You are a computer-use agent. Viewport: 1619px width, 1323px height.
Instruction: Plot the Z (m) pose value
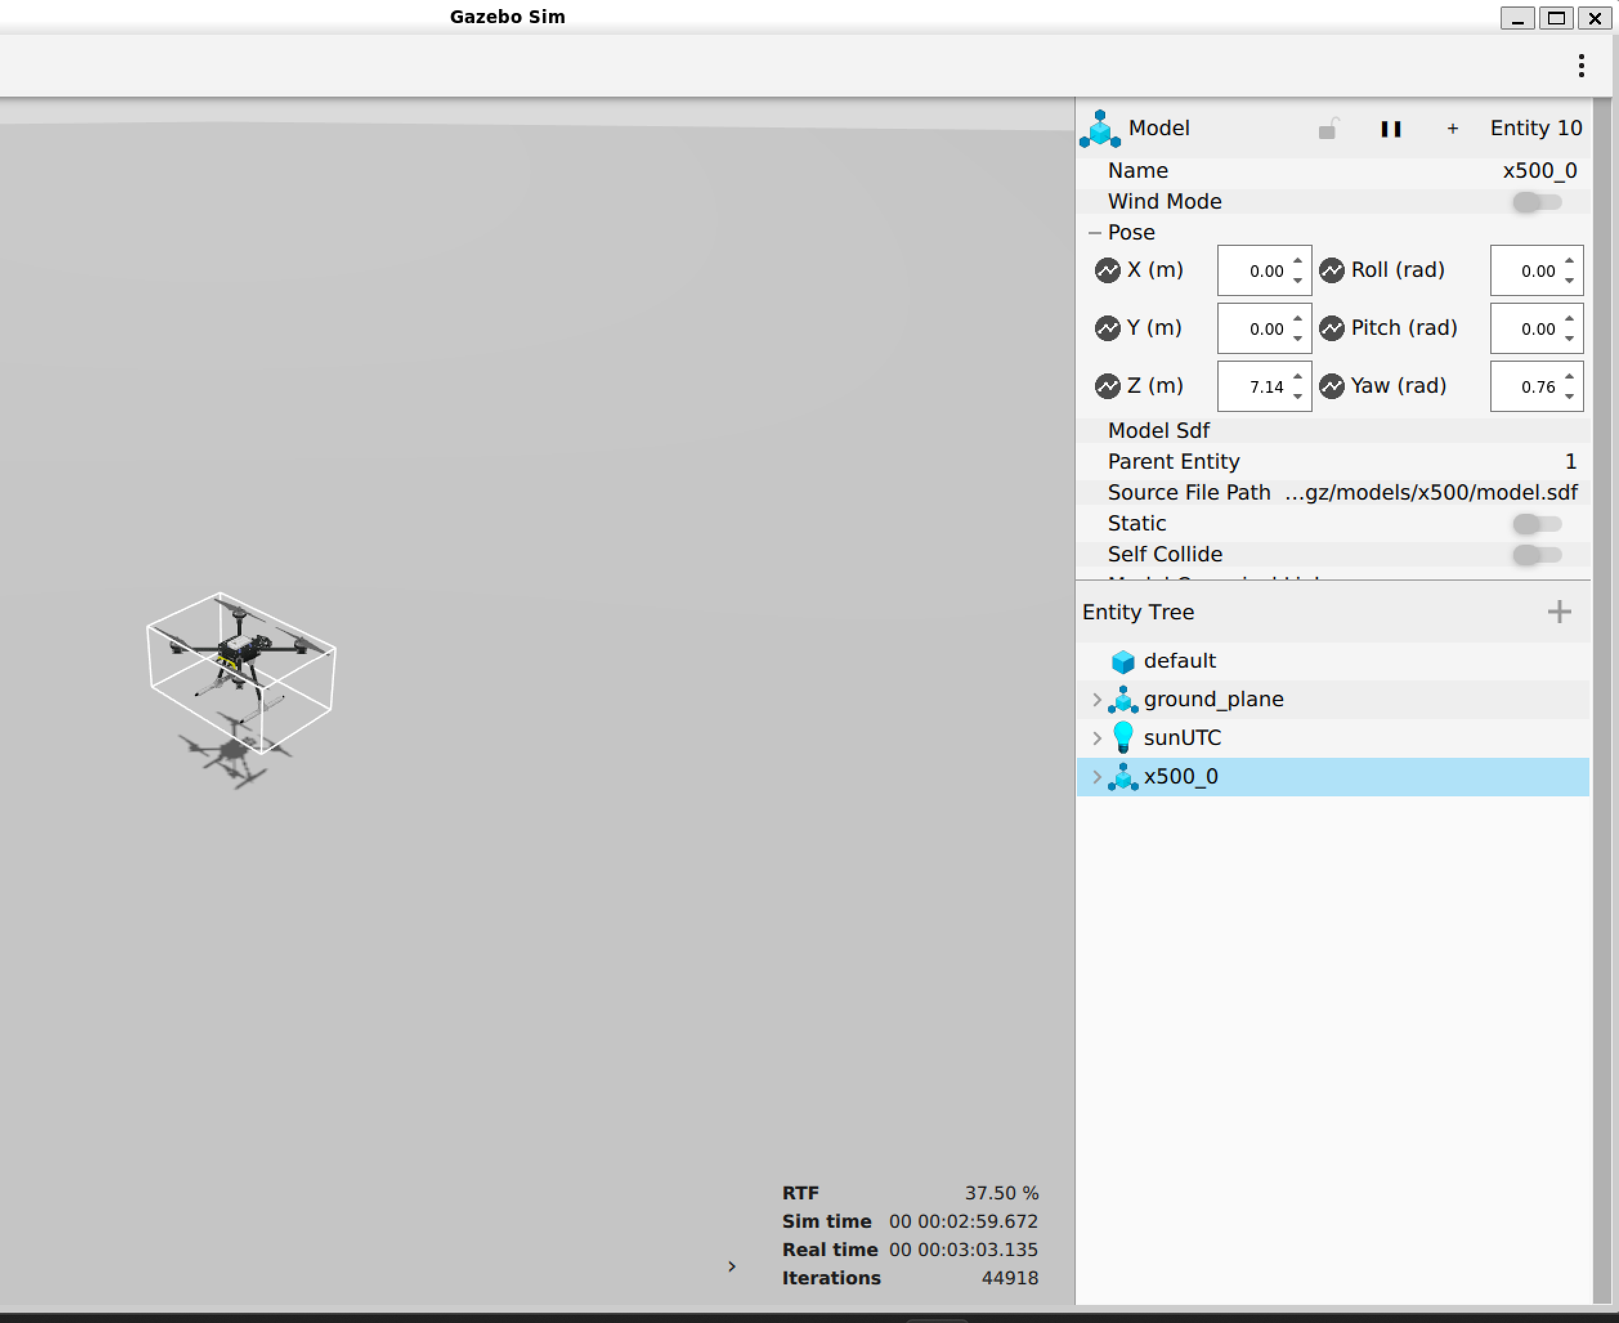[1107, 386]
